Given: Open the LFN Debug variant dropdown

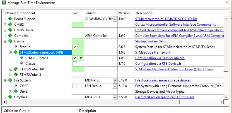Looking at the screenshot, I should [x=115, y=86].
